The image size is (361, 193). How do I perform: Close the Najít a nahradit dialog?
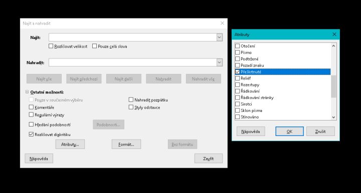click(x=222, y=23)
